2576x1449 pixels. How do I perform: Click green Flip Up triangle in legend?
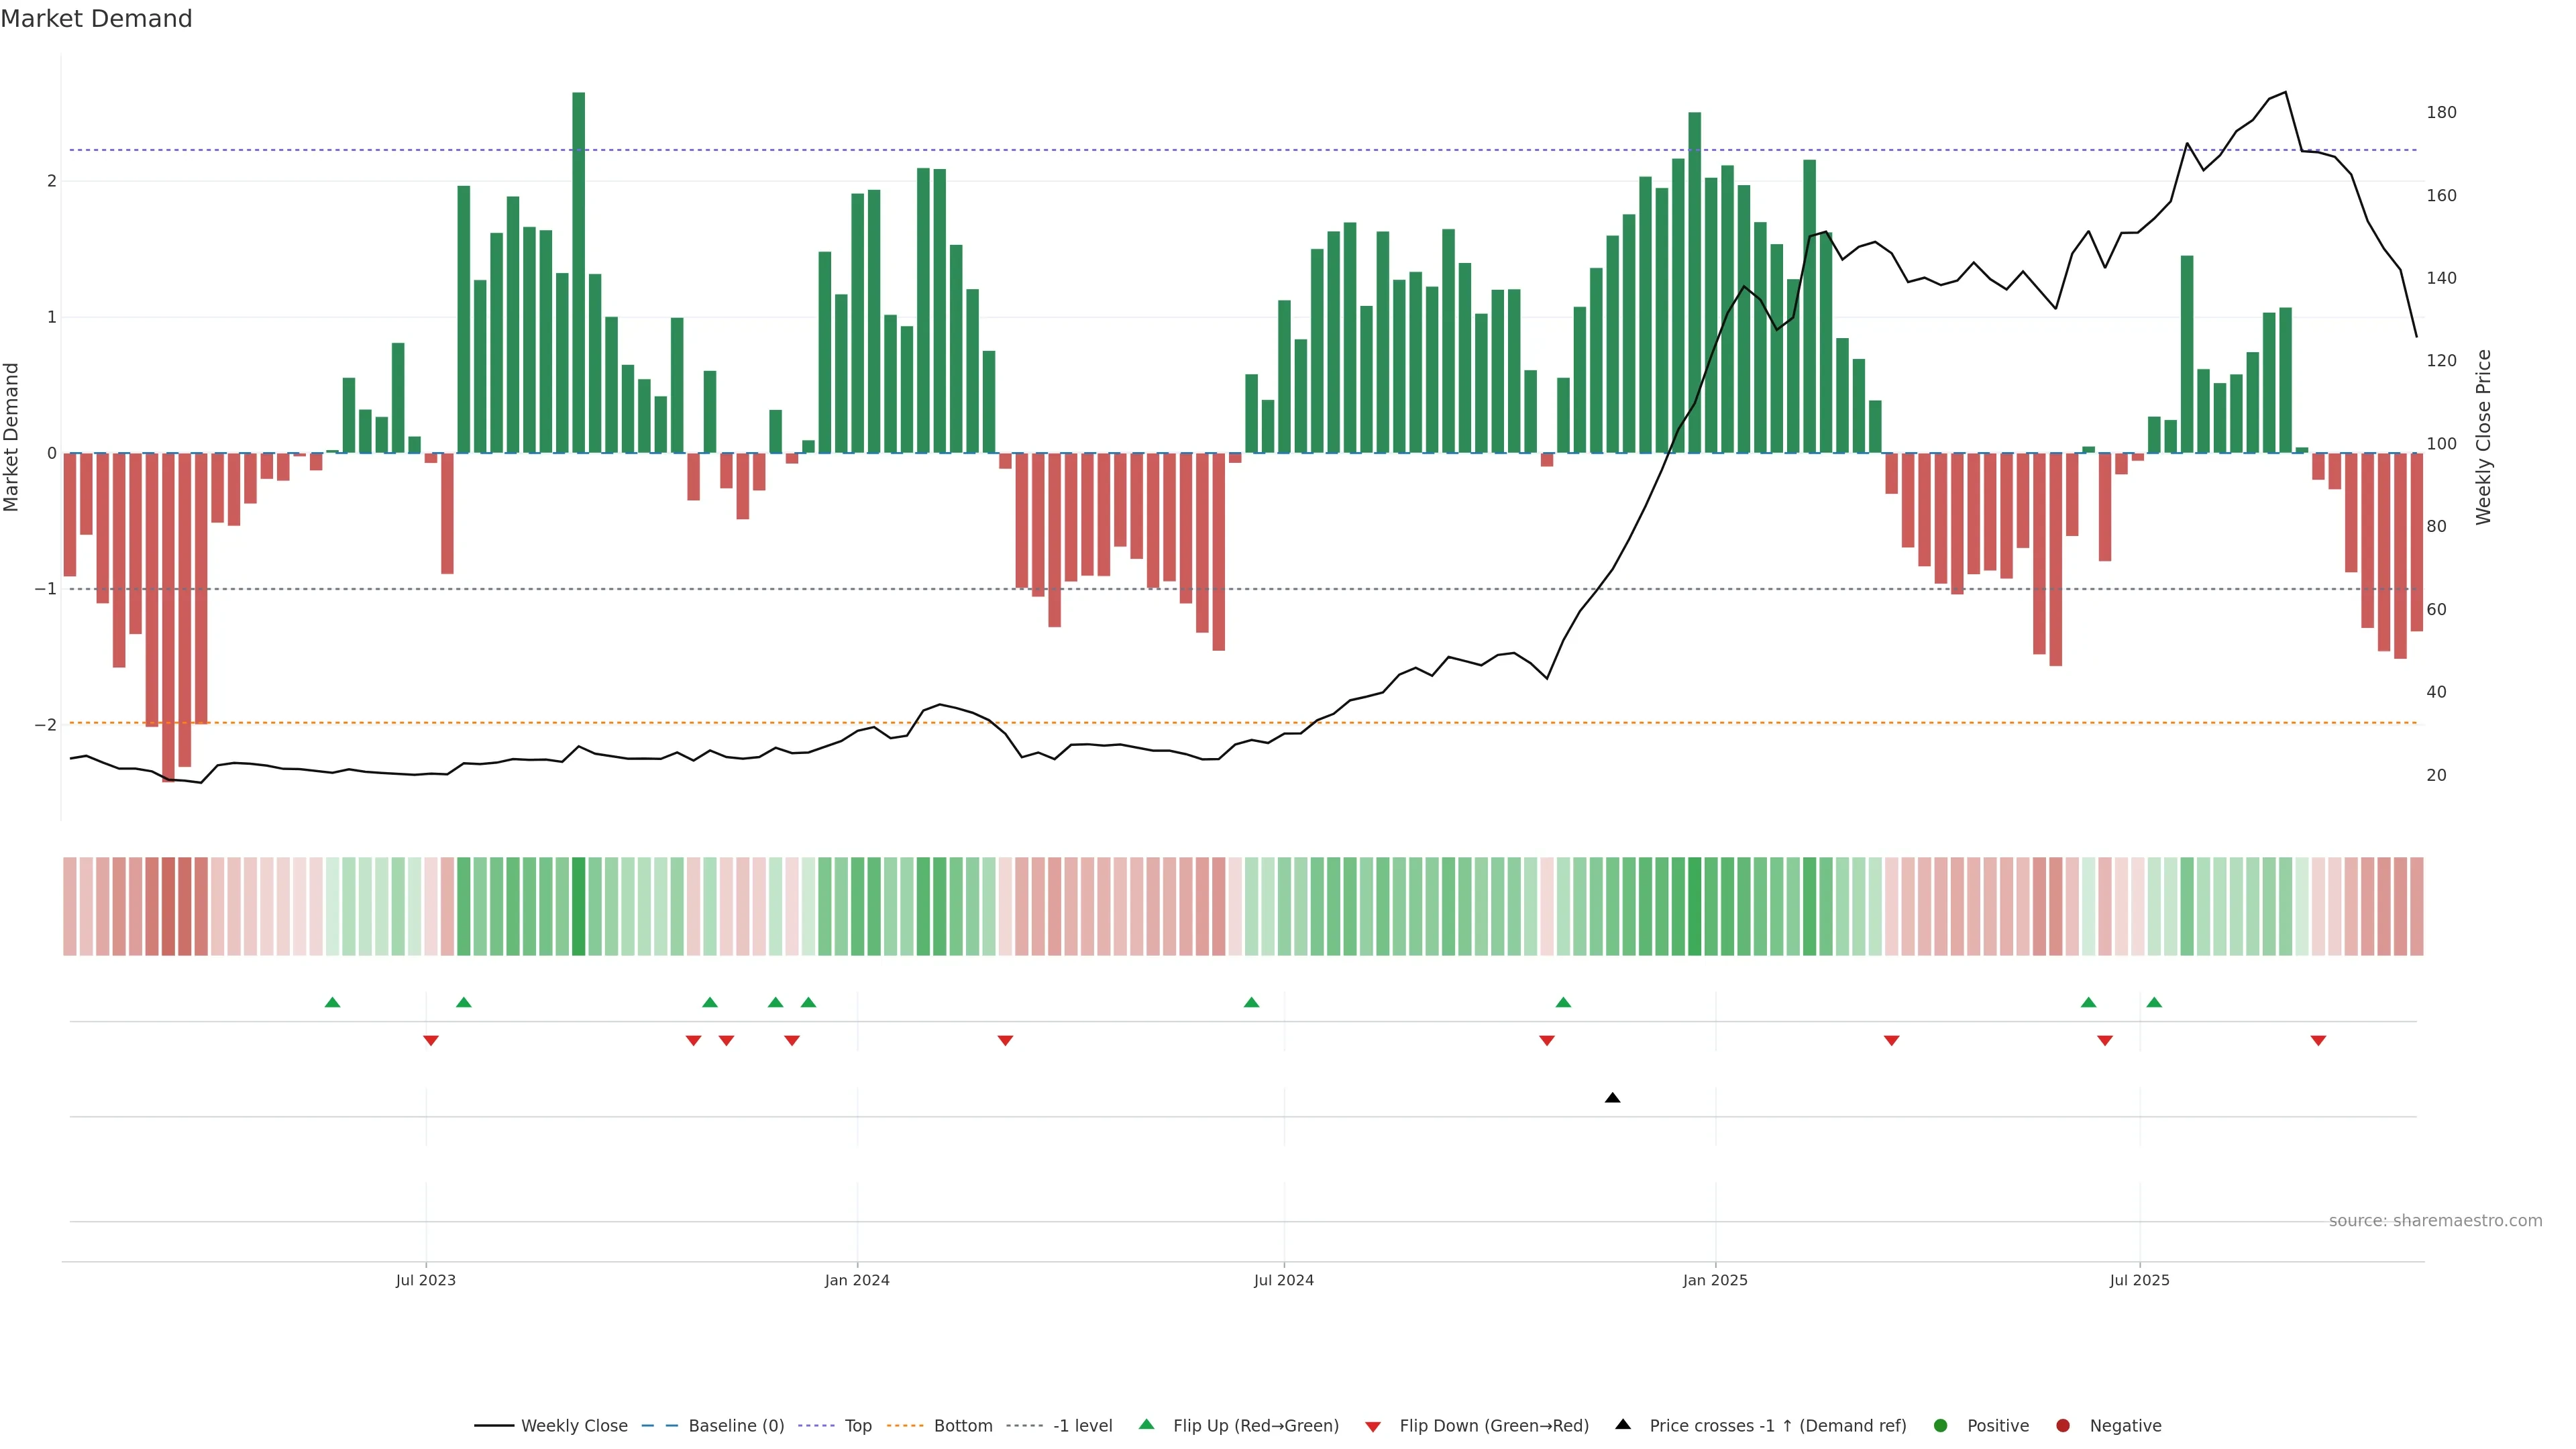click(1147, 1424)
